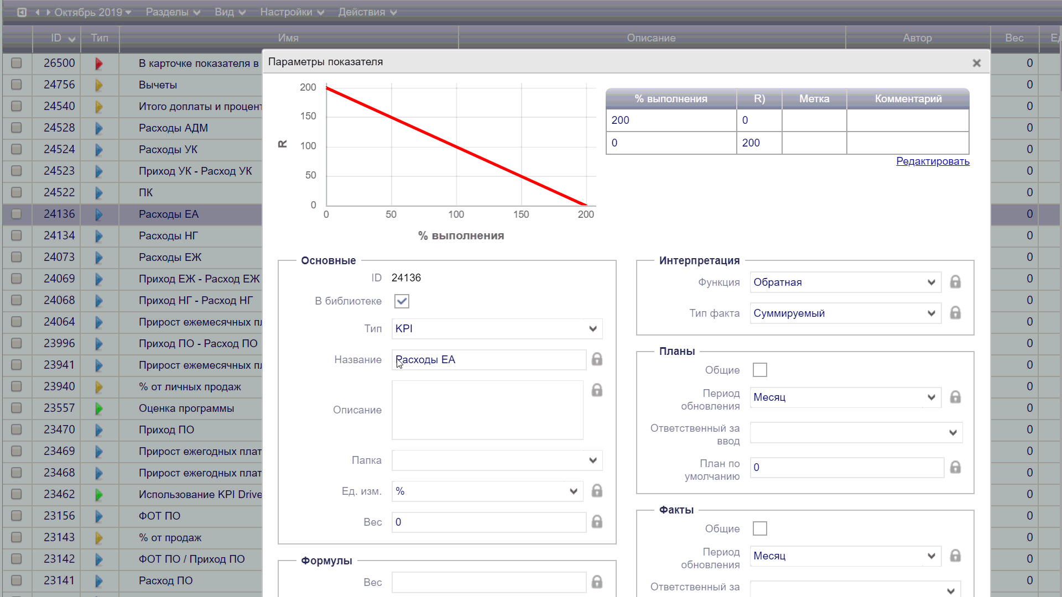Click the orange flag icon for row 24540
The image size is (1062, 597).
tap(99, 107)
